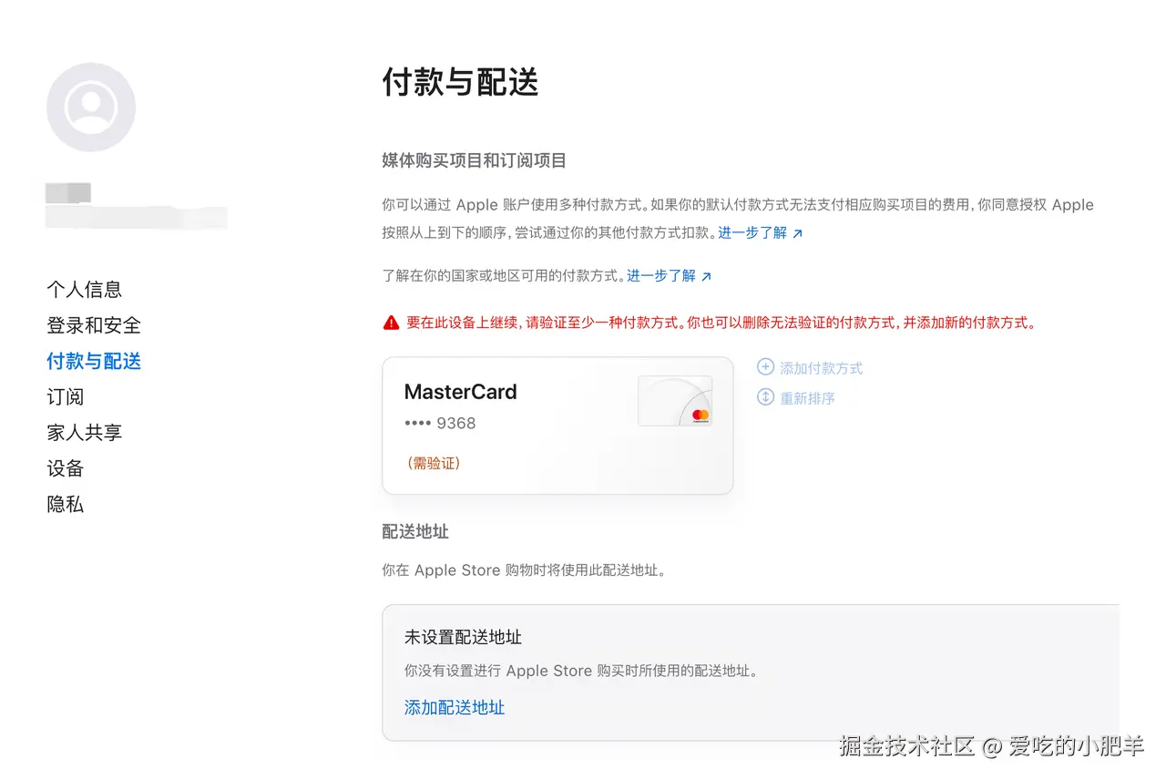Click the 付款与配送 page heading
Image resolution: width=1166 pixels, height=780 pixels.
coord(461,82)
